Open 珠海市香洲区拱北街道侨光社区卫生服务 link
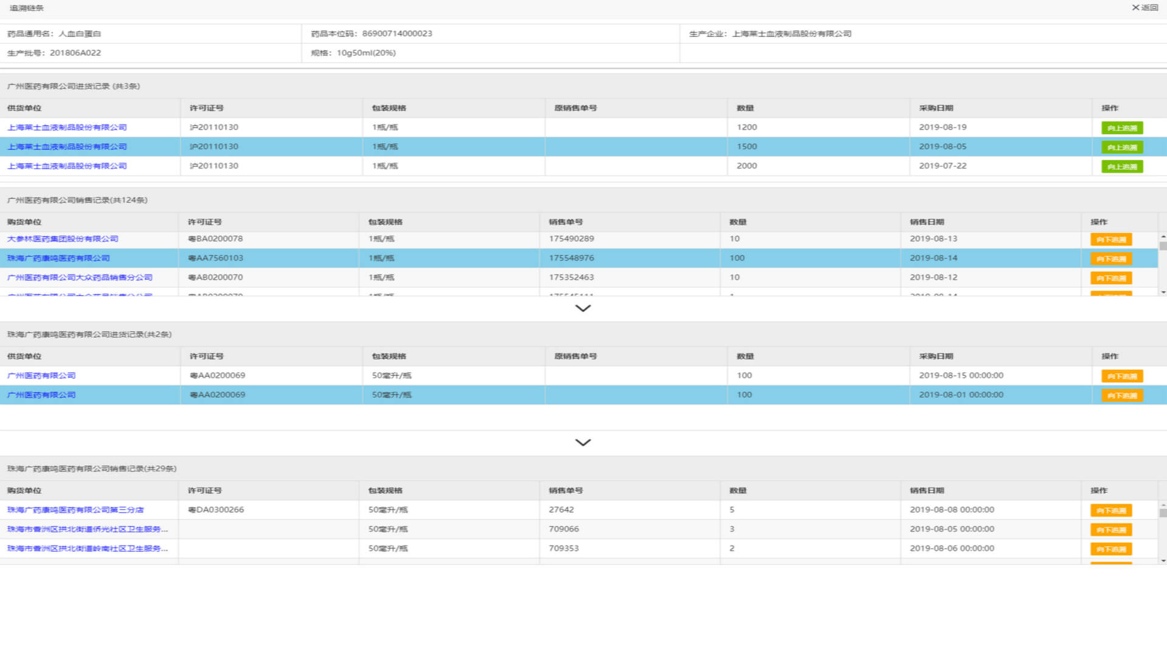1167x656 pixels. coord(88,529)
